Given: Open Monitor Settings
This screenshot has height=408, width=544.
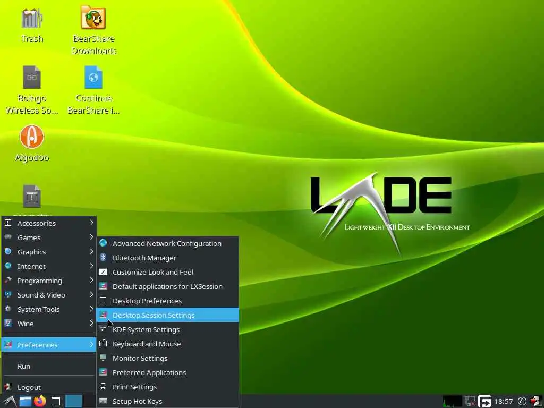Looking at the screenshot, I should (167, 358).
